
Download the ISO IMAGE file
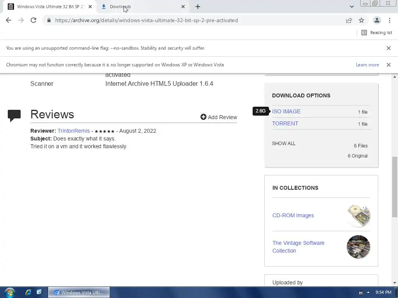point(286,111)
